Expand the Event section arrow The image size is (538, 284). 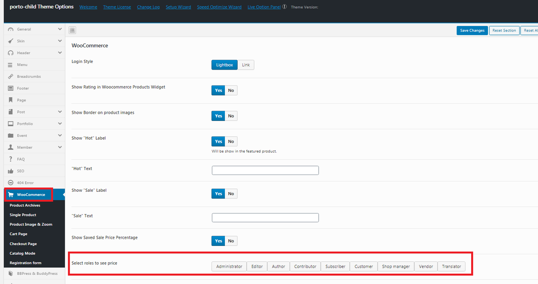point(60,135)
